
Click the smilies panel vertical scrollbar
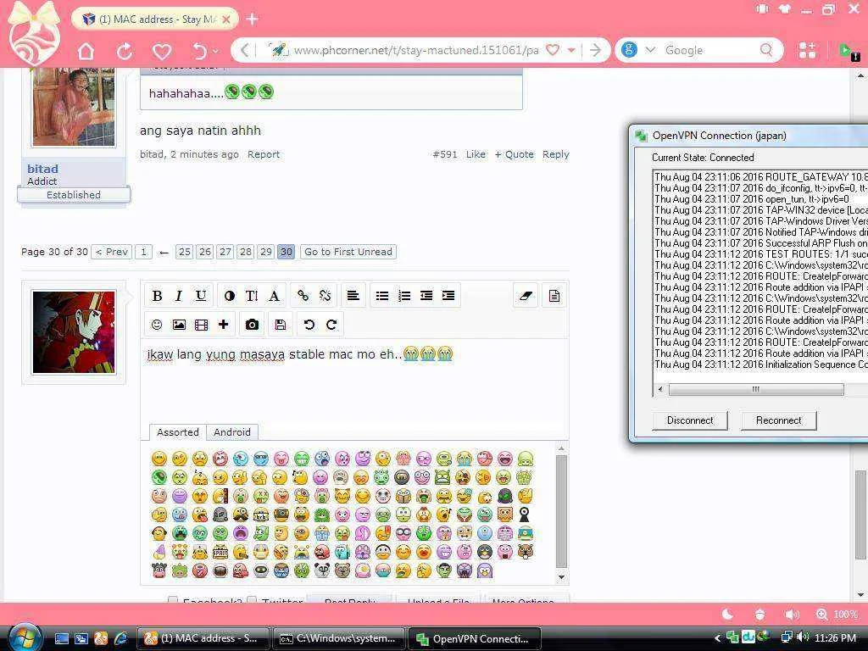[x=561, y=511]
